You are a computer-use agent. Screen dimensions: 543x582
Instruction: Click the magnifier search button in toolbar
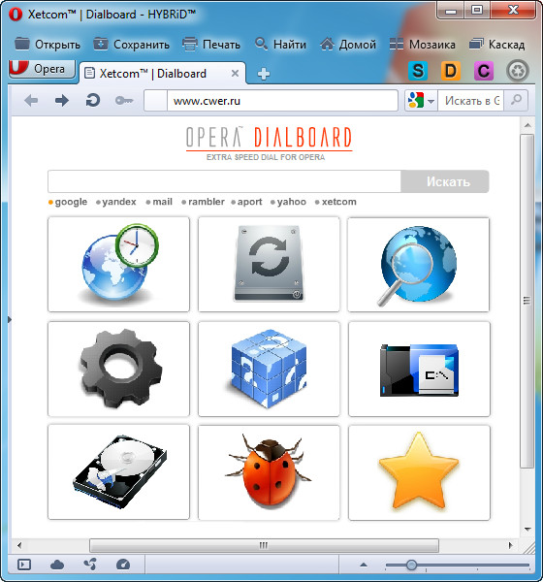(516, 100)
